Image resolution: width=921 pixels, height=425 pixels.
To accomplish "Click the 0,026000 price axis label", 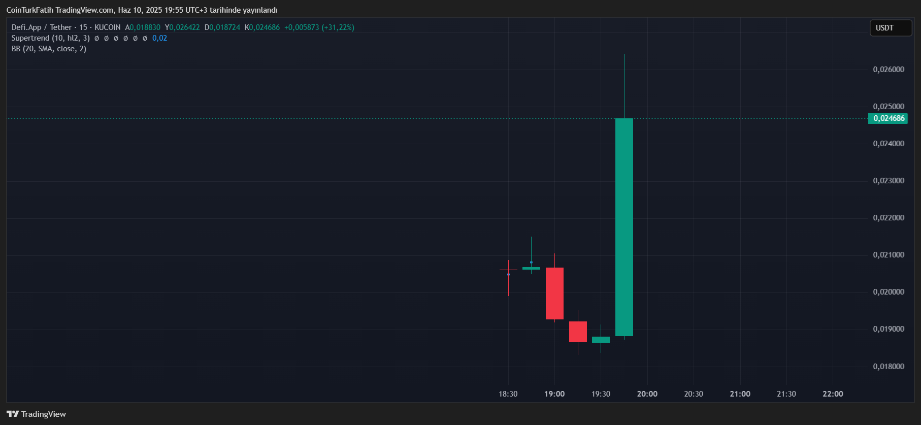I will click(889, 70).
